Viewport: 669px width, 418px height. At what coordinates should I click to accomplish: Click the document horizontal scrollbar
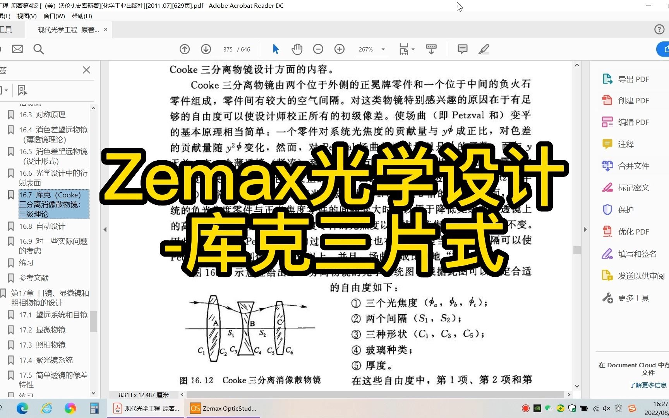tap(375, 394)
